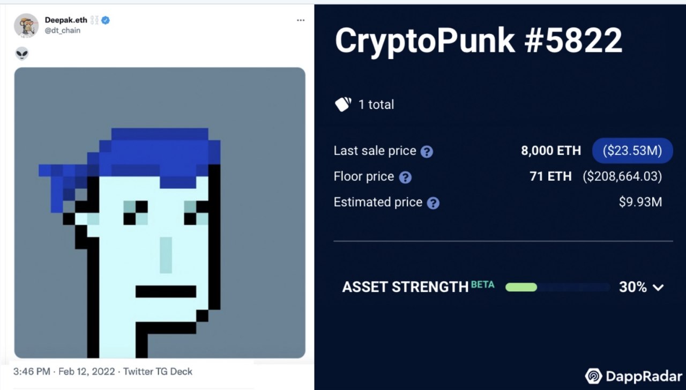Screen dimensions: 686x390
Task: Click the Twitter TG Deck source link
Action: 158,371
